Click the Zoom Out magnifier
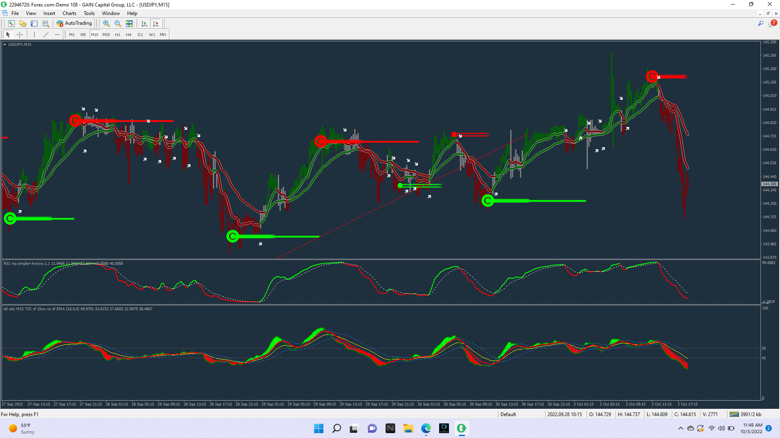 [x=118, y=24]
